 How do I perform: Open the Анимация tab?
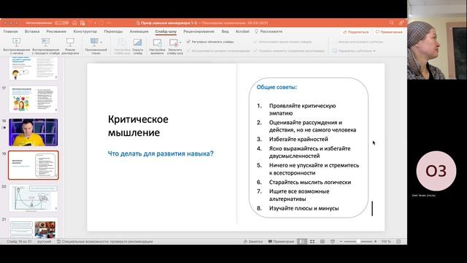(x=139, y=31)
